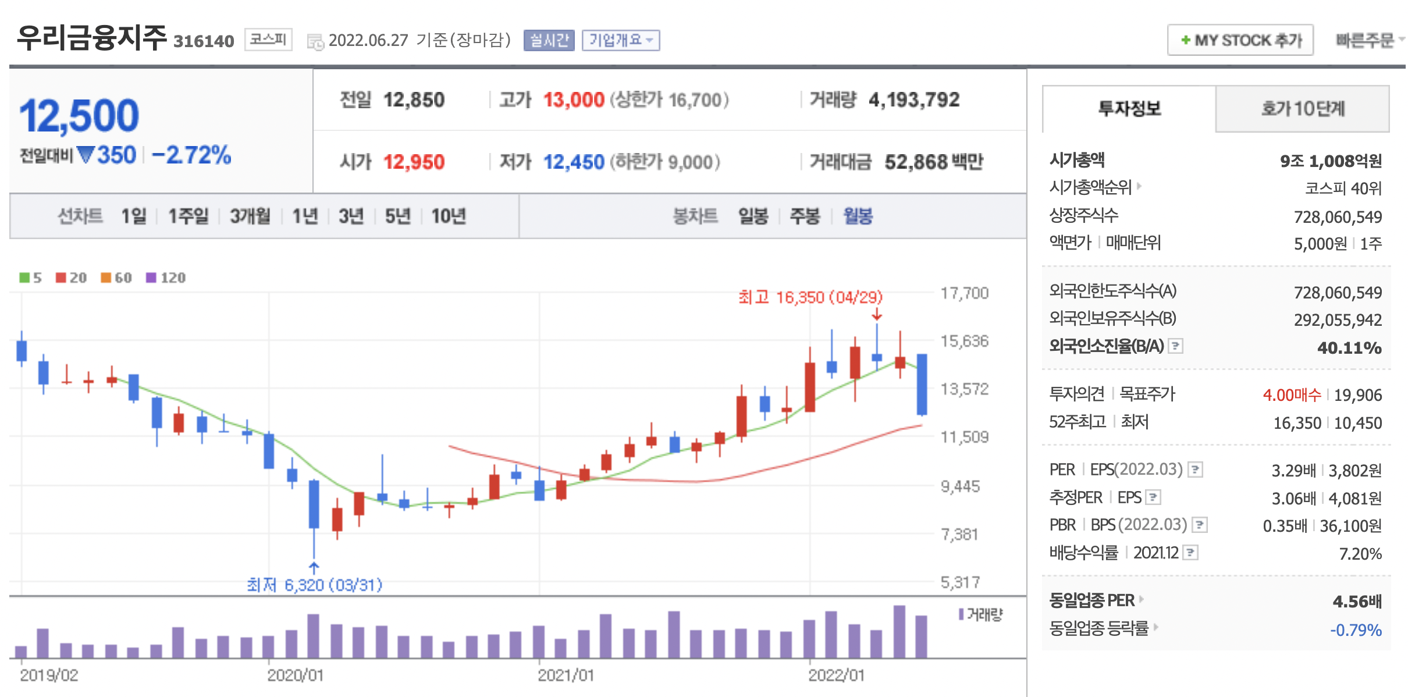Click the help icon next to PBR BPS(2022.03)
The height and width of the screenshot is (697, 1408).
point(1199,525)
